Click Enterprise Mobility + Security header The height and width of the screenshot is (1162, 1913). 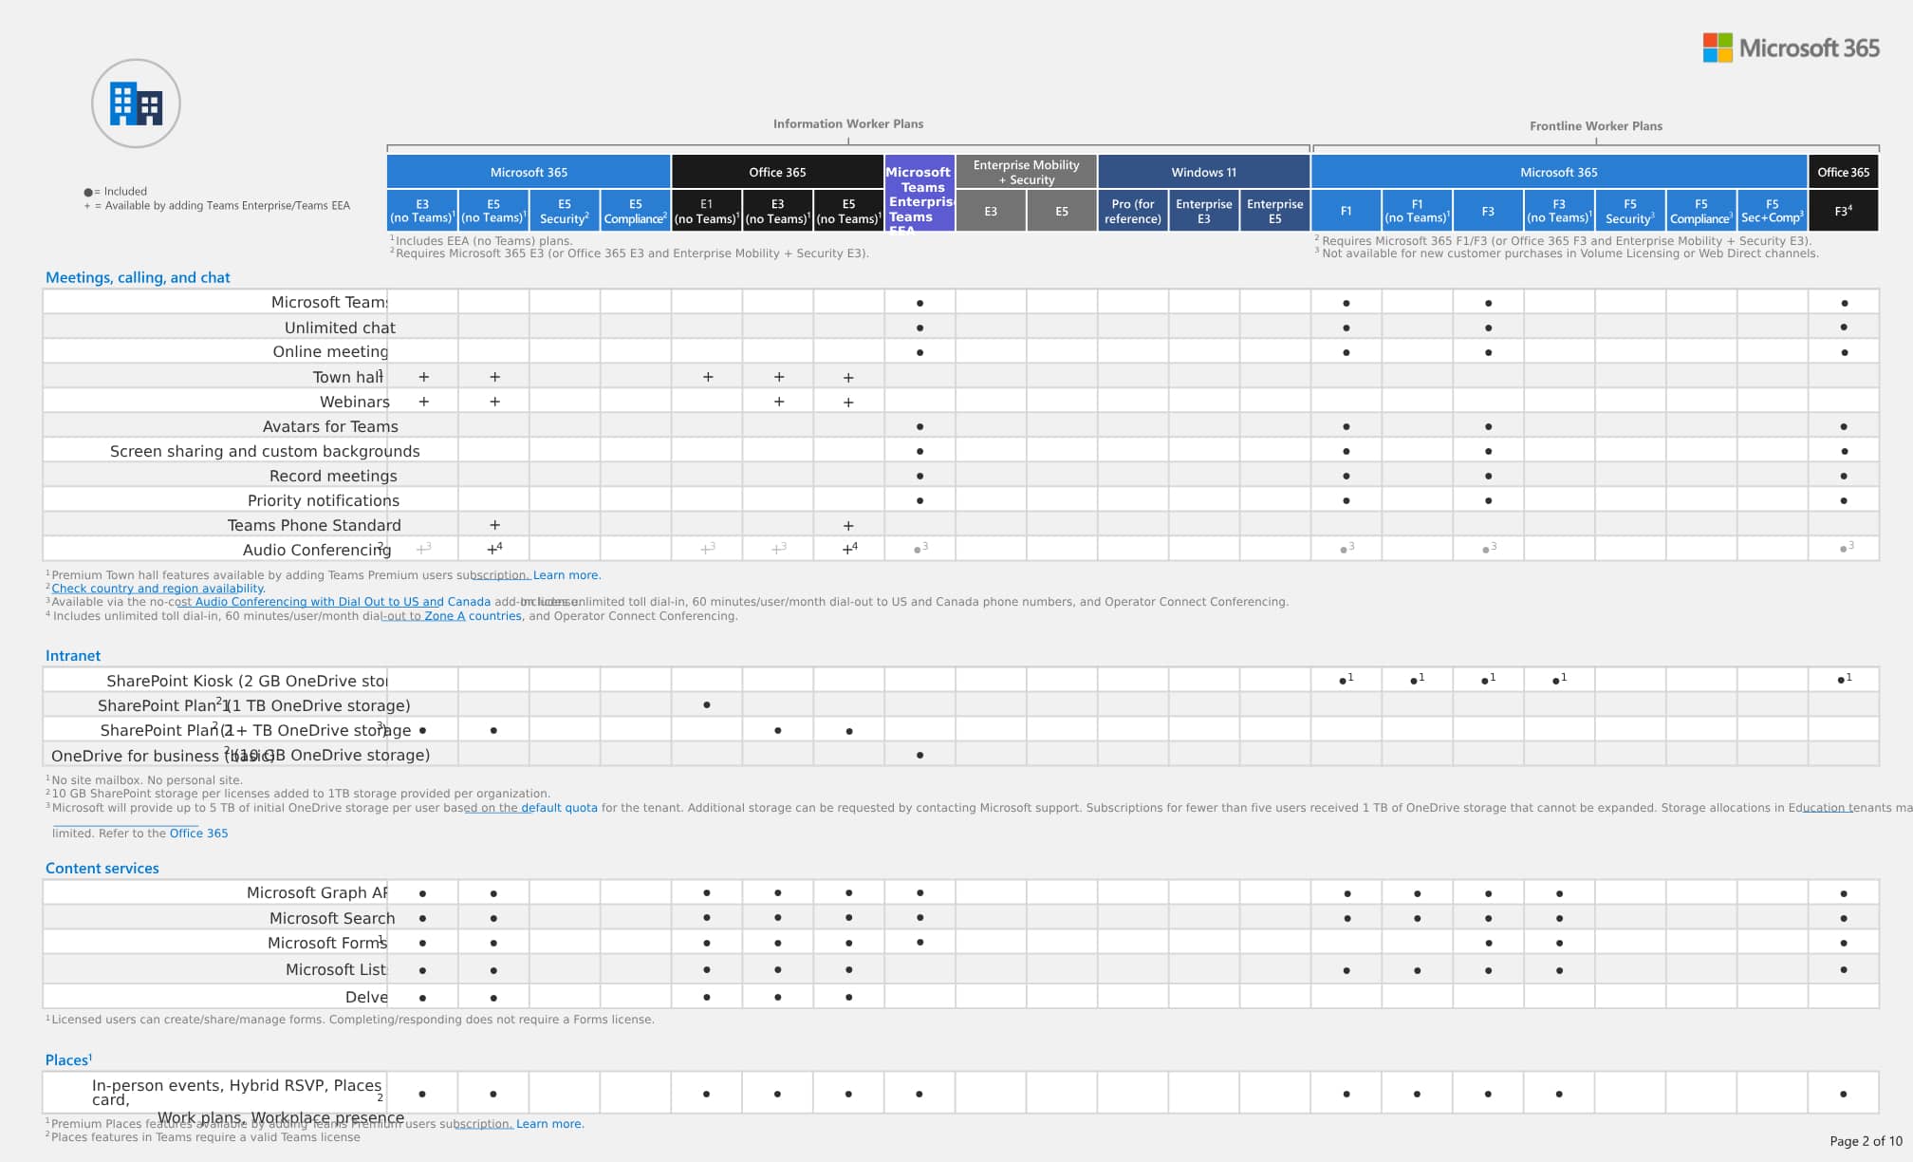point(1026,172)
